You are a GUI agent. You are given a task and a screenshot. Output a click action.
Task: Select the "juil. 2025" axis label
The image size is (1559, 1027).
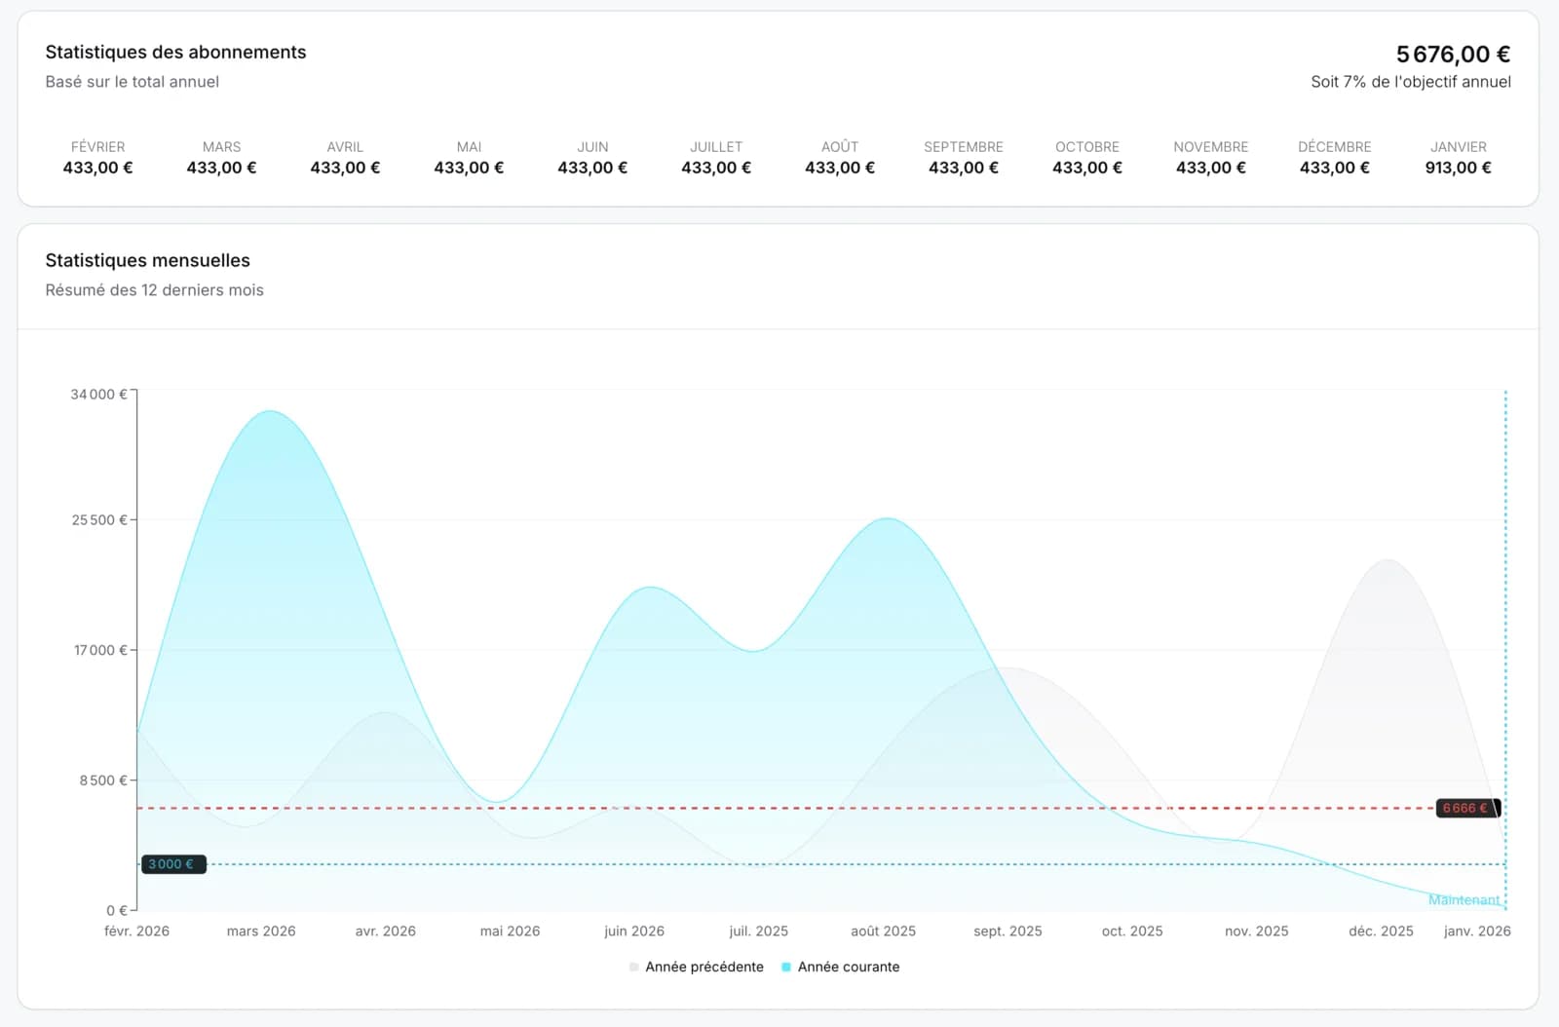pos(757,931)
